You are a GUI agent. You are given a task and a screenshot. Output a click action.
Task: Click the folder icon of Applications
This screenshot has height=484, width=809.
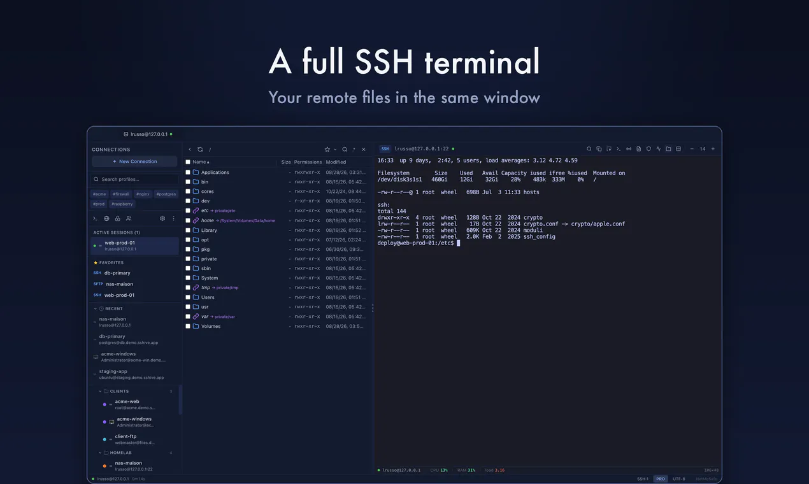pyautogui.click(x=196, y=172)
